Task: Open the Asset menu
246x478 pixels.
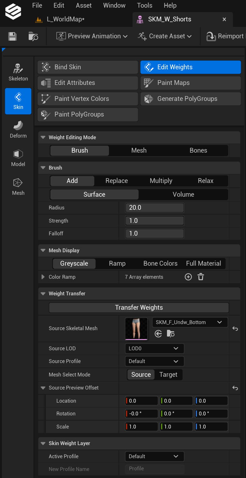Action: [x=84, y=5]
